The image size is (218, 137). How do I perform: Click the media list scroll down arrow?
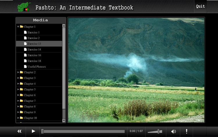coord(64,120)
